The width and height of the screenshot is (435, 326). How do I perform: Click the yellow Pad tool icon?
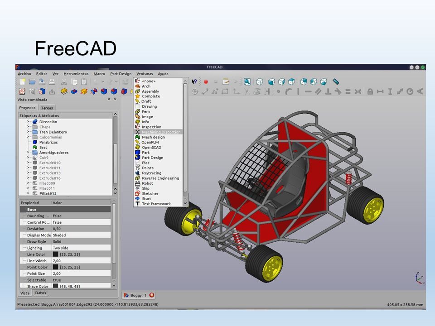(x=64, y=91)
